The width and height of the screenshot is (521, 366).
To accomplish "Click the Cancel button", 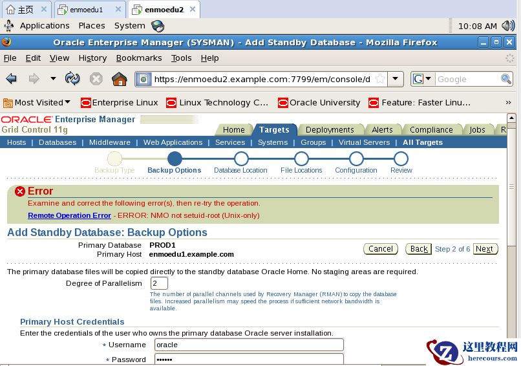I will [x=381, y=249].
